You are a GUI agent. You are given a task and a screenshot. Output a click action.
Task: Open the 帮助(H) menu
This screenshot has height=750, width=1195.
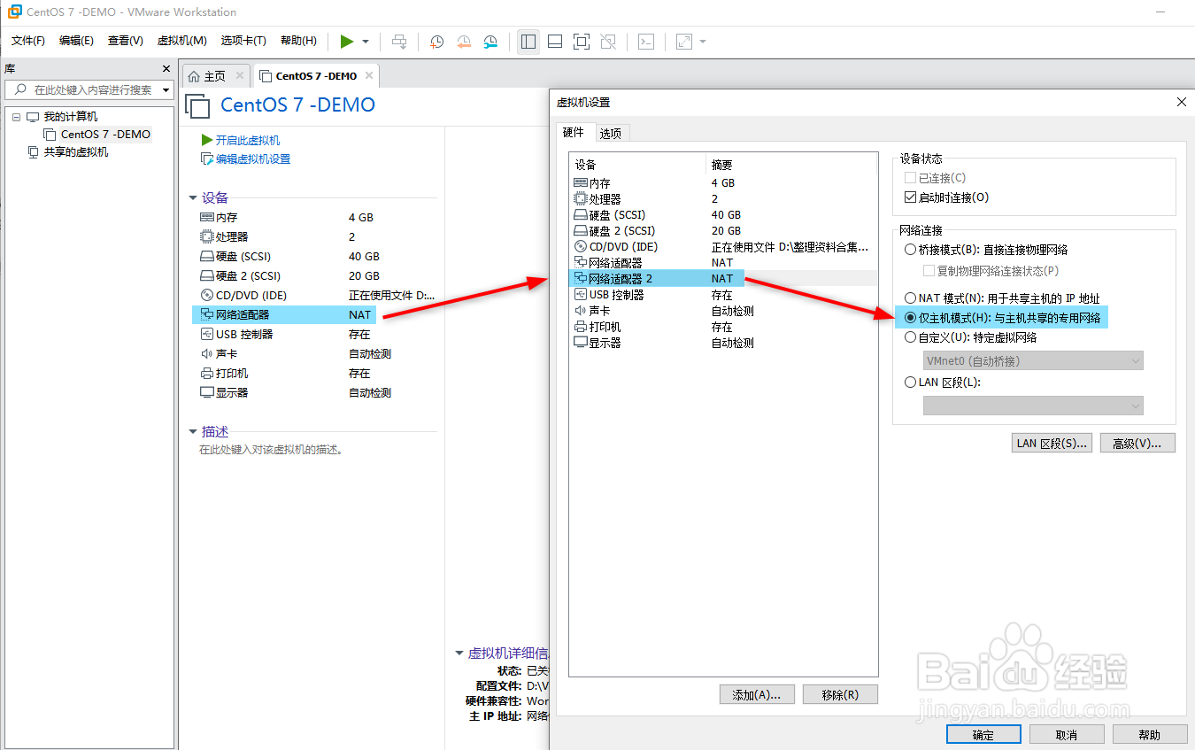(x=298, y=41)
